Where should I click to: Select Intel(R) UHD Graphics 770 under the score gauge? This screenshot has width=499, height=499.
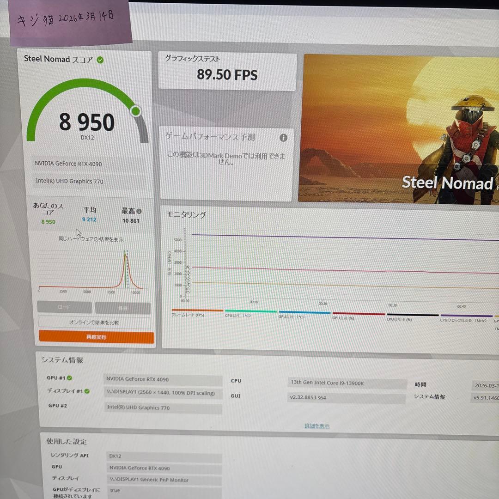tap(89, 181)
